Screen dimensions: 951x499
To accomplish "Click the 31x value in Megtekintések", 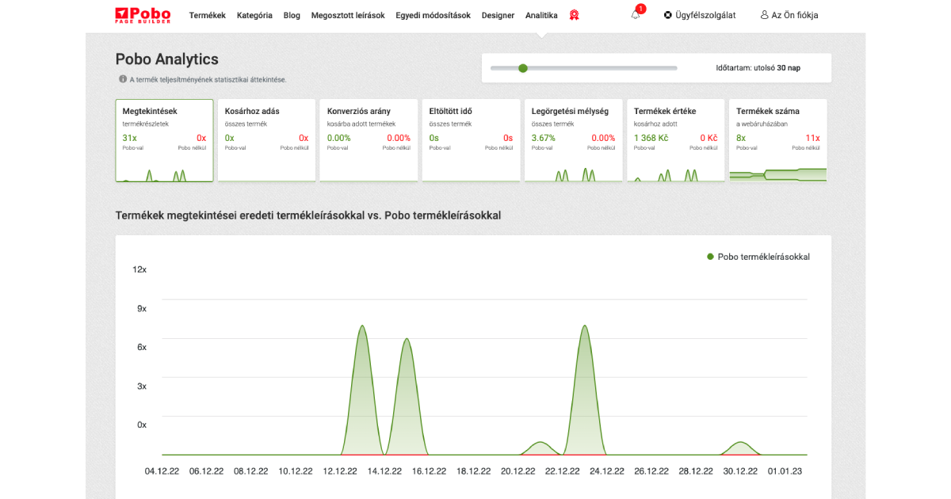I will pos(130,138).
